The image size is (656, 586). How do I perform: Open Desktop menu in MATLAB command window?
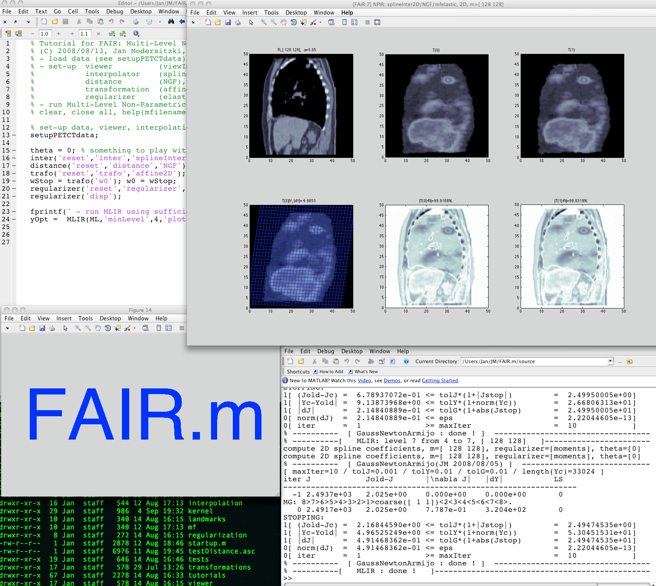pos(352,351)
